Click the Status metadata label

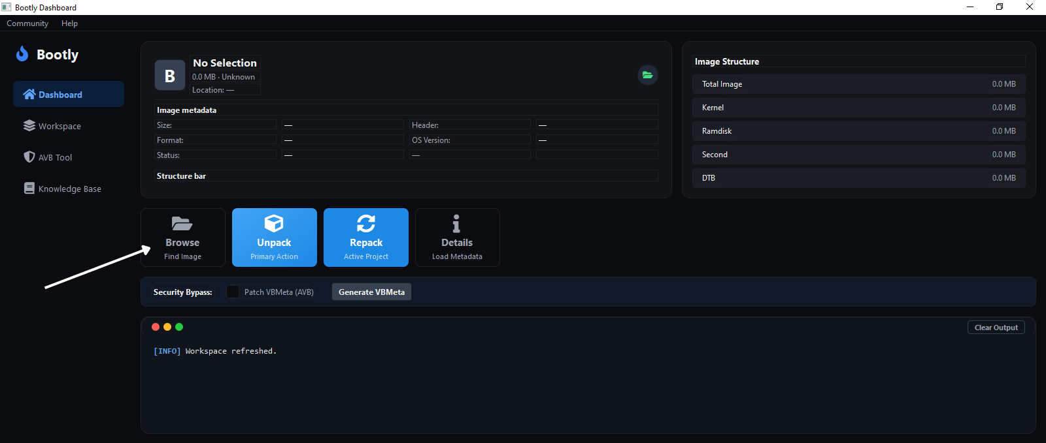(168, 155)
